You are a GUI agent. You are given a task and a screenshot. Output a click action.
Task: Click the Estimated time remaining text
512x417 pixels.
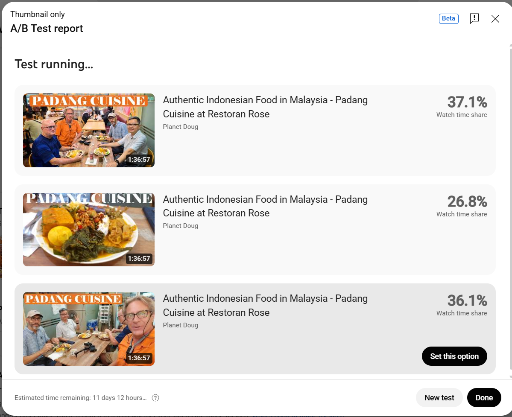click(80, 398)
